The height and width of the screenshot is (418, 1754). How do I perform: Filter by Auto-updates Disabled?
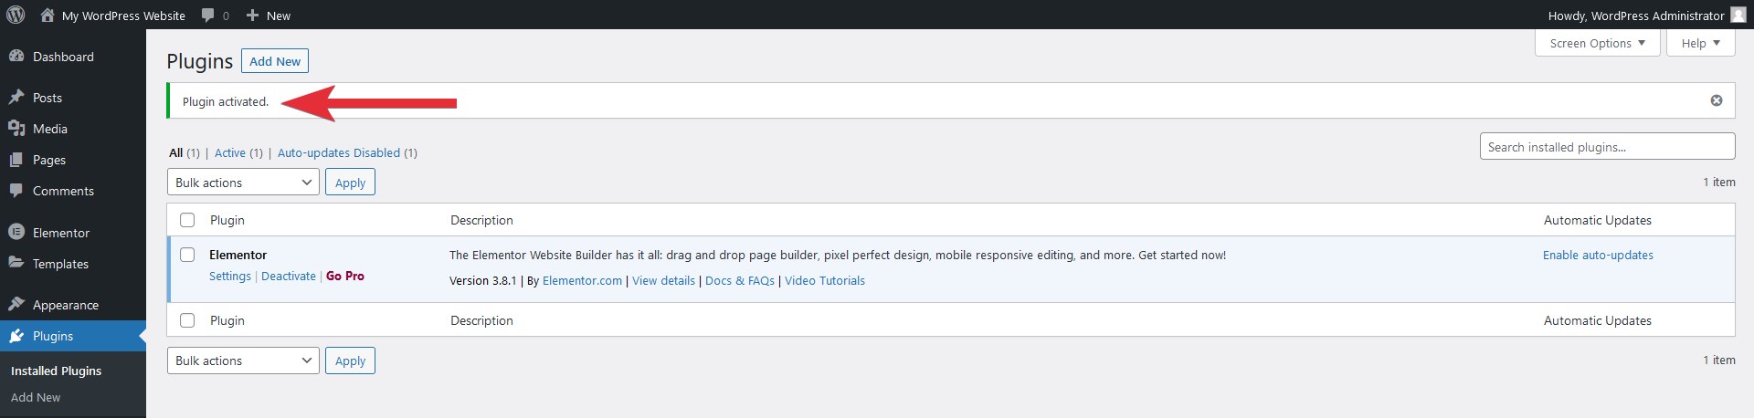[339, 152]
